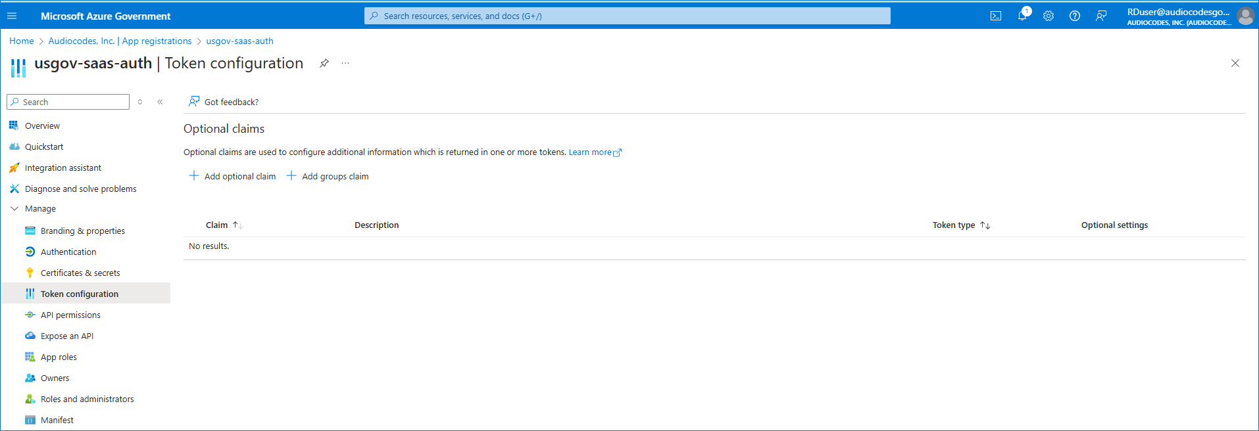1259x431 pixels.
Task: Collapse the Manage section
Action: coord(14,208)
